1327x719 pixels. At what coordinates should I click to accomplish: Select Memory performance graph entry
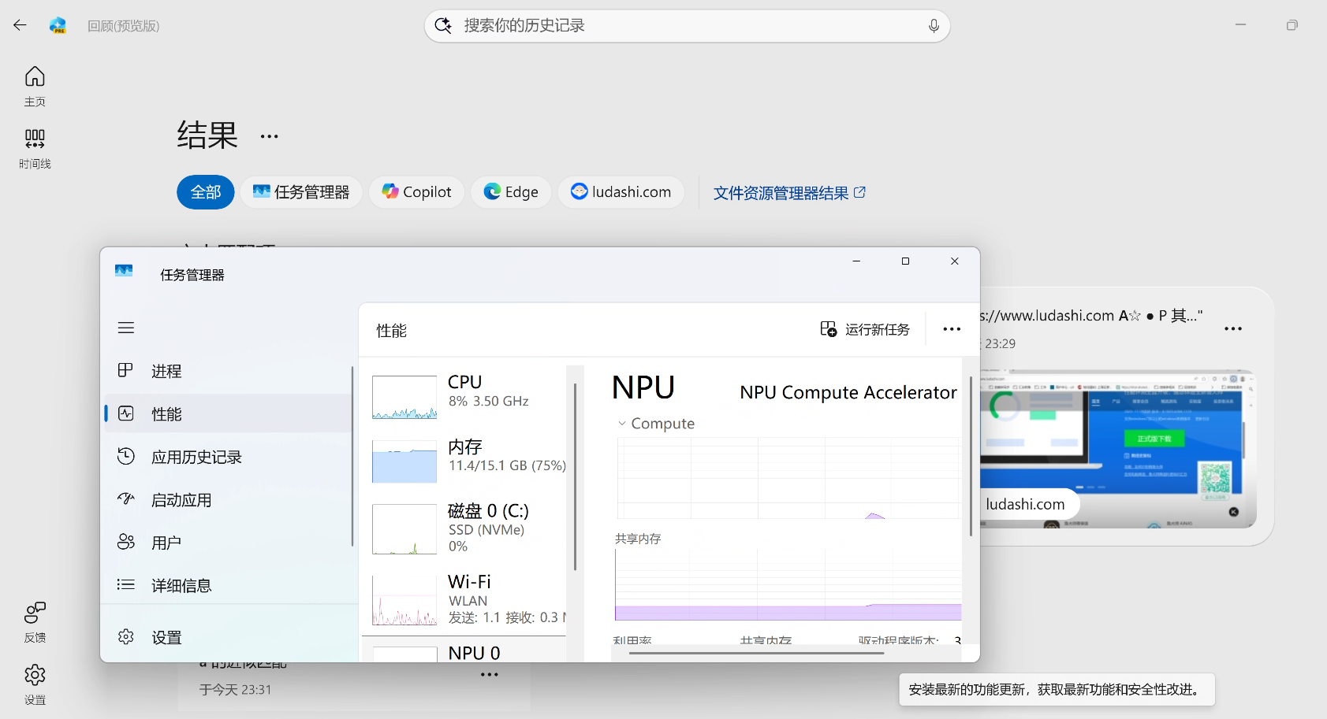465,461
